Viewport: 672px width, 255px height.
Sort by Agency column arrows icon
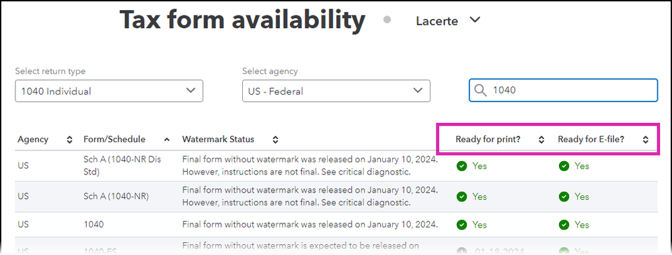point(70,140)
